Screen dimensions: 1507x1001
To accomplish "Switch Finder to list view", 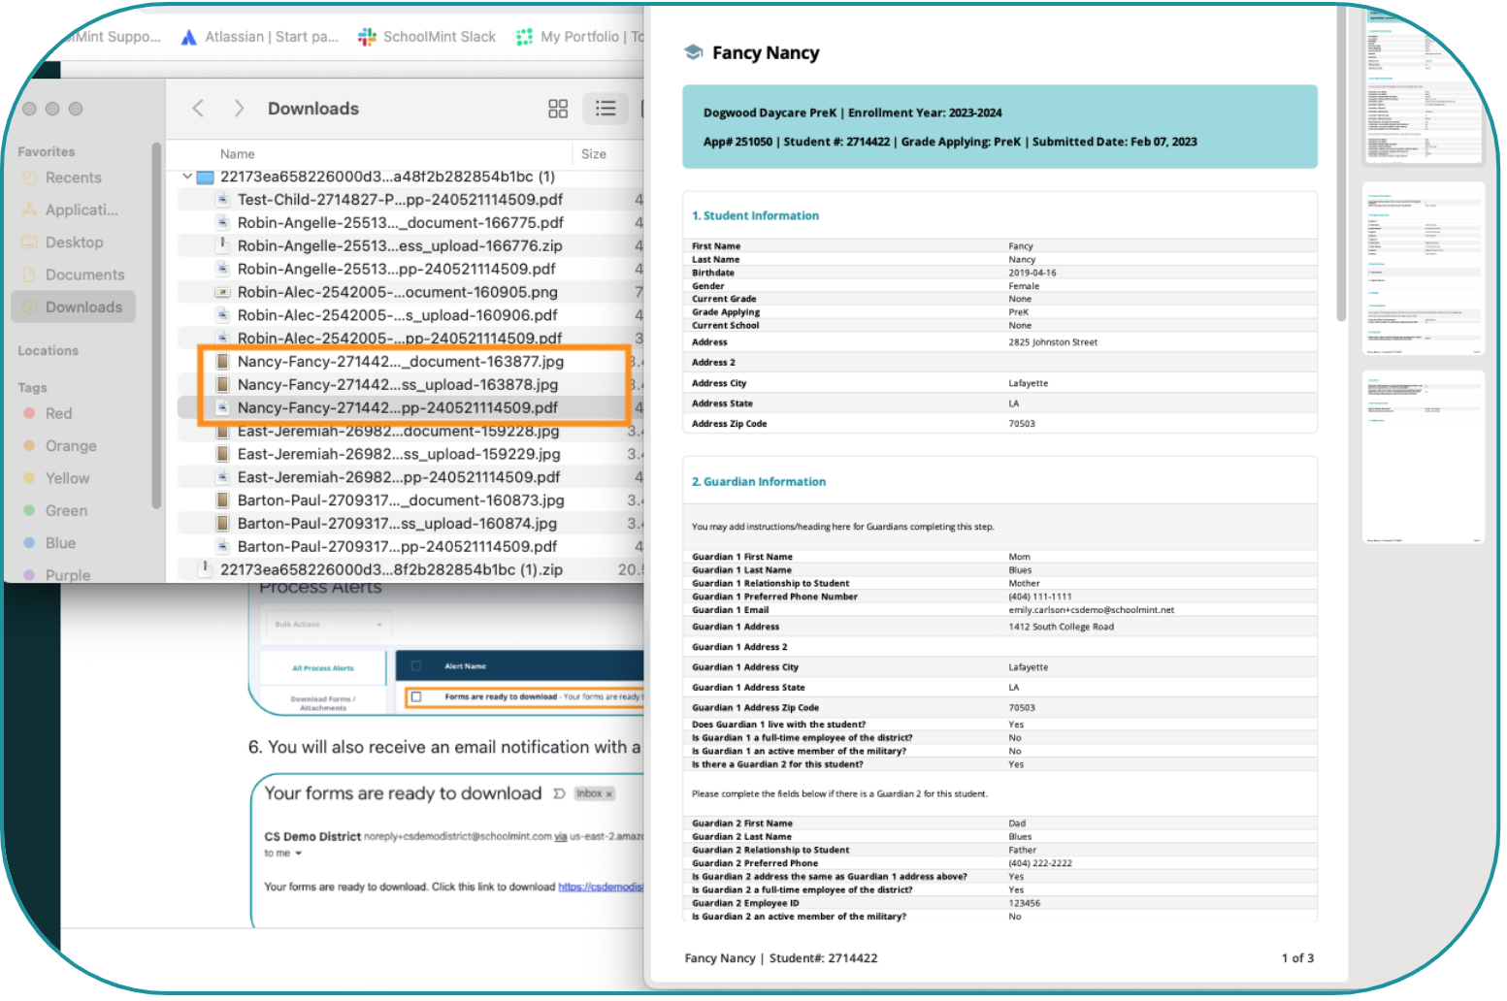I will [606, 109].
